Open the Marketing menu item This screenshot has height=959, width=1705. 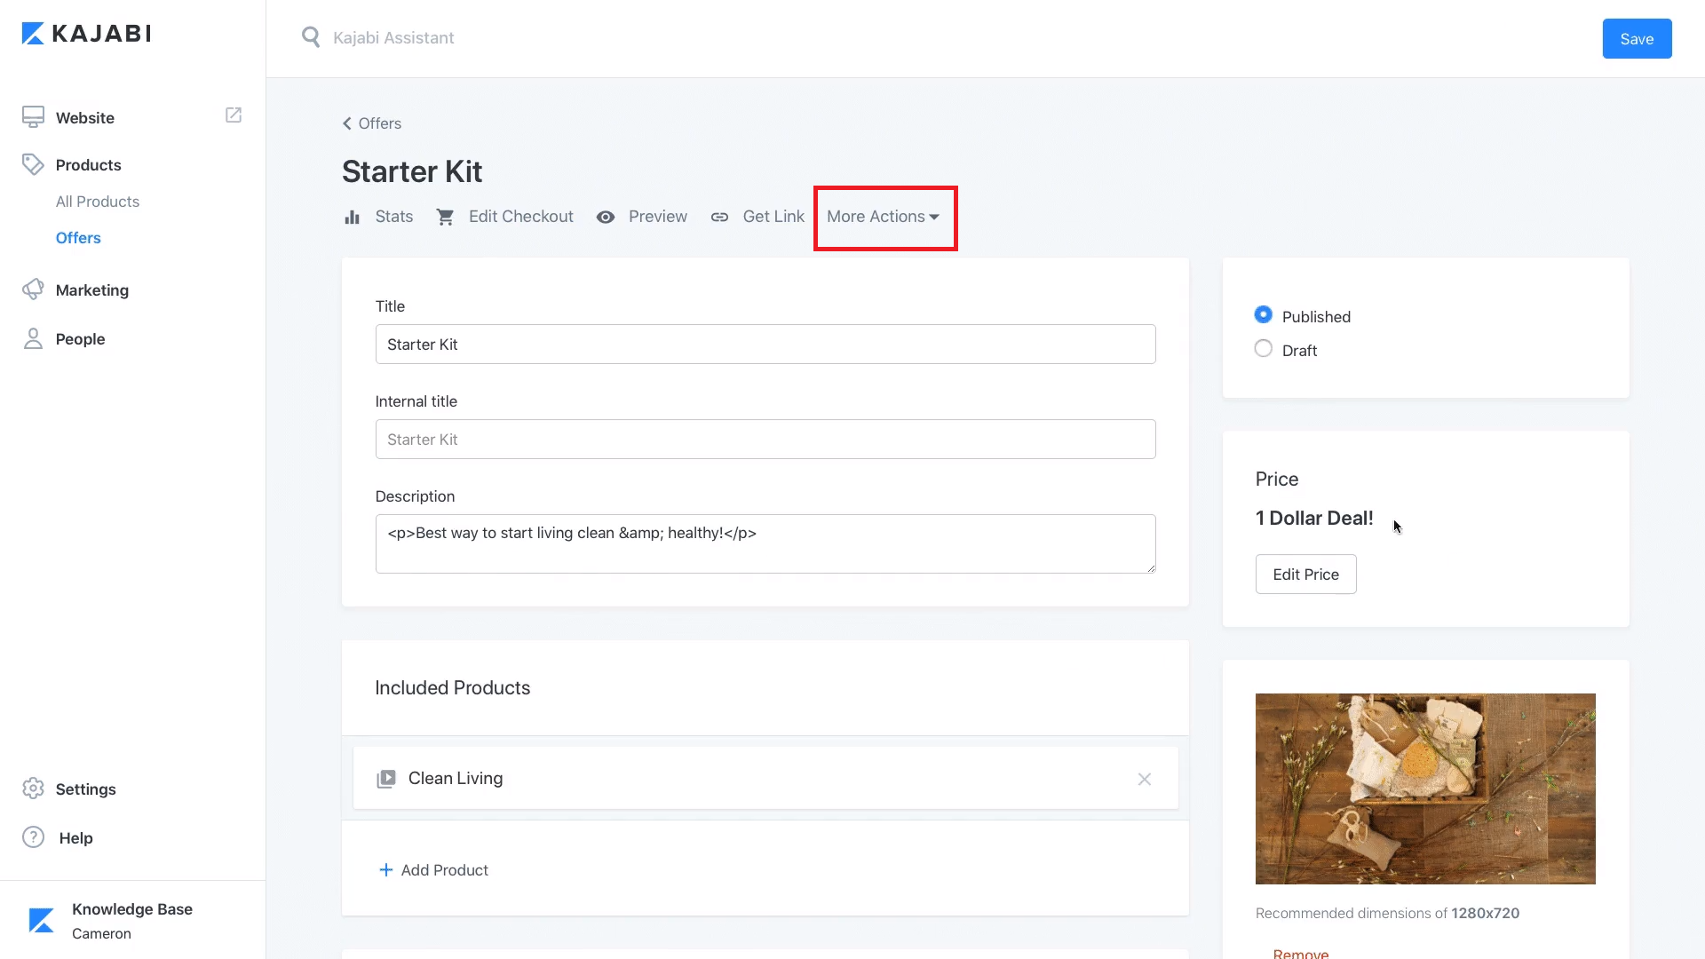(x=92, y=290)
